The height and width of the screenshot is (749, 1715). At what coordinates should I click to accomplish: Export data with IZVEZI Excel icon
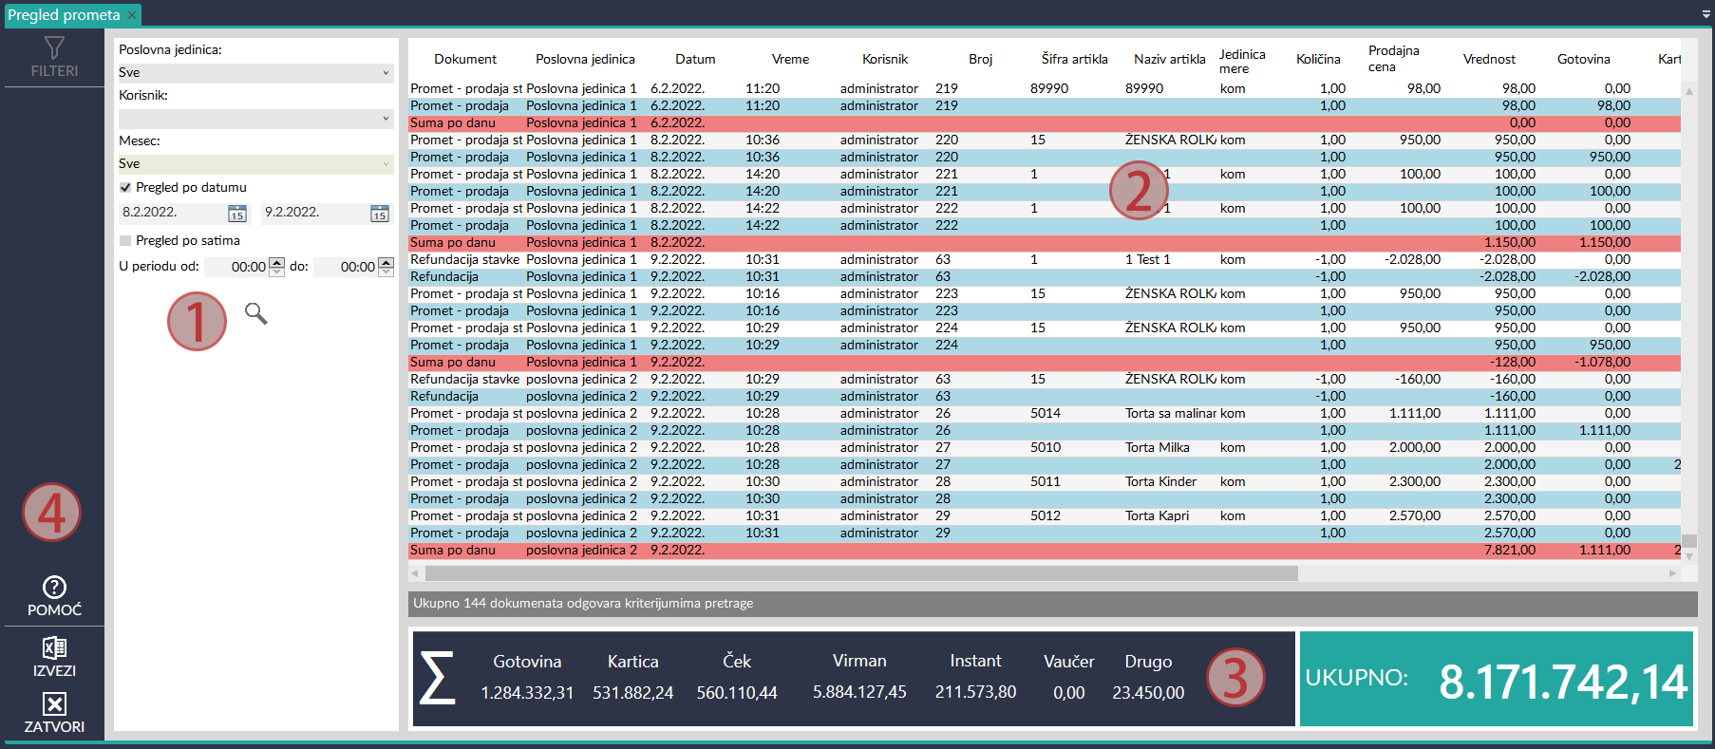coord(54,657)
